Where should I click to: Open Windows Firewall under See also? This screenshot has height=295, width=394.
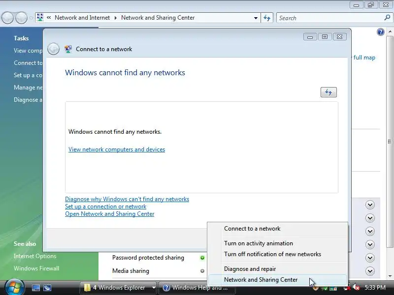coord(36,268)
